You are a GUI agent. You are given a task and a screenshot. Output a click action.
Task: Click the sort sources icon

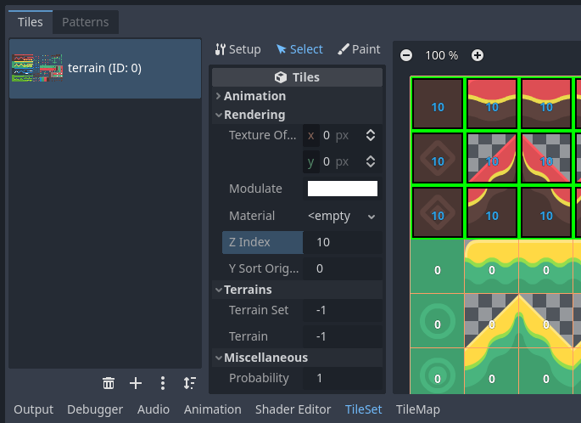[x=189, y=383]
